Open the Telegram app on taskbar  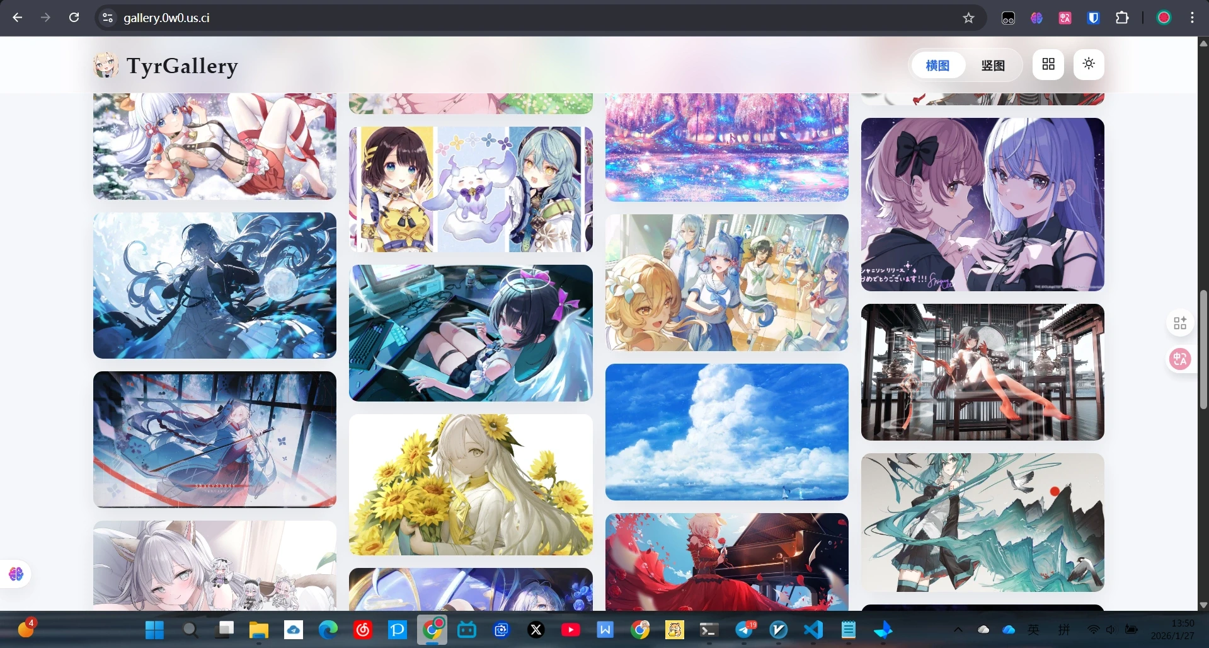click(x=744, y=630)
